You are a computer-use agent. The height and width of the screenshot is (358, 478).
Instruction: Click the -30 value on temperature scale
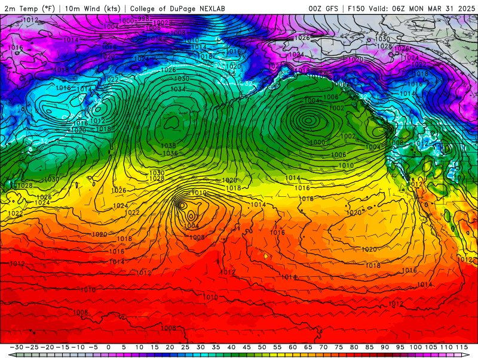click(x=17, y=347)
